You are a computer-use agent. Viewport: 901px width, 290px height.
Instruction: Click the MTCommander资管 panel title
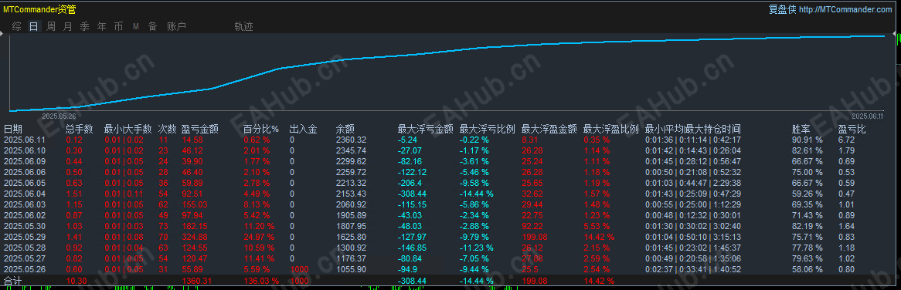[39, 10]
